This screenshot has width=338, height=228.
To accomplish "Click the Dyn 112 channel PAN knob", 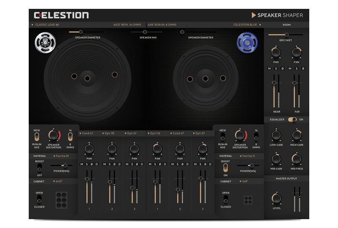I will tap(157, 149).
